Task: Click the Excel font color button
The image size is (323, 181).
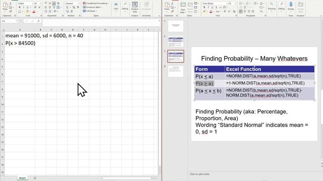Action: [34, 12]
